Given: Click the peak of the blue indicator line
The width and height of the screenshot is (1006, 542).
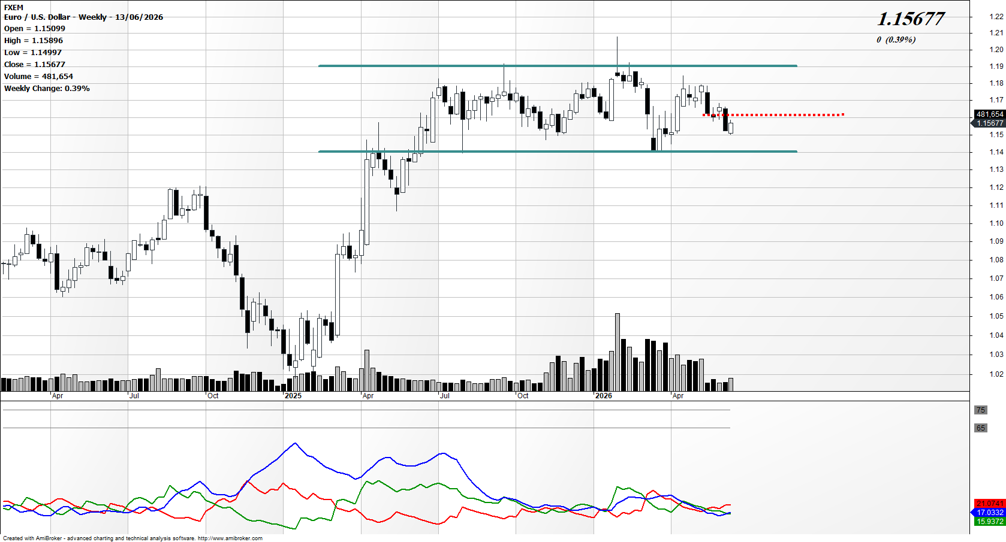Looking at the screenshot, I should pos(294,443).
